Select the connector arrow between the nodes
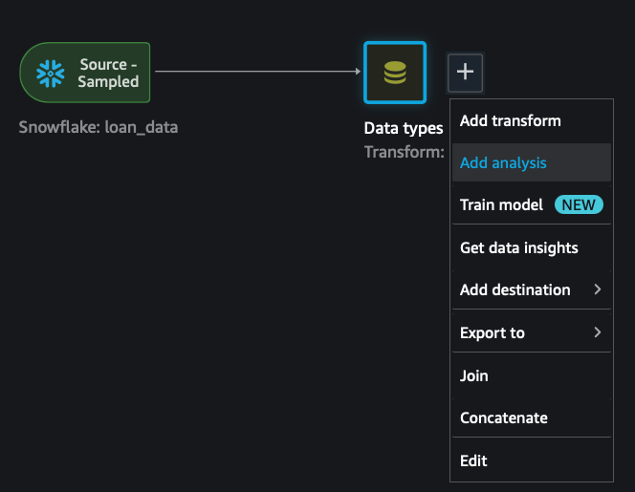The height and width of the screenshot is (492, 635). [256, 72]
